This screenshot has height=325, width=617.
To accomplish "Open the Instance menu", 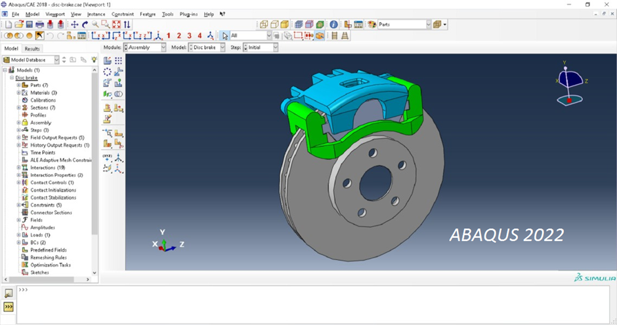I will (x=96, y=14).
